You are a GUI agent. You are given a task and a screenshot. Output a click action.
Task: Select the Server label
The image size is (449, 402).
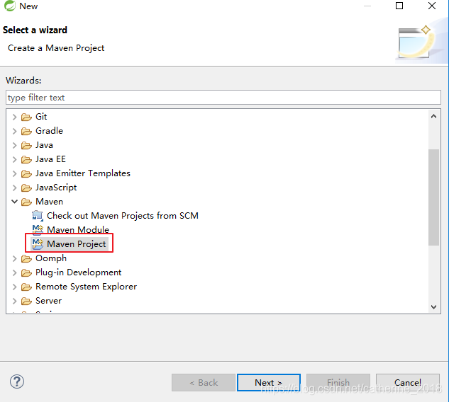pyautogui.click(x=48, y=301)
